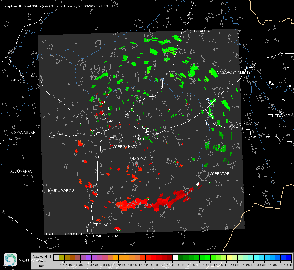Click the road number 35 at lower left

coord(4,212)
